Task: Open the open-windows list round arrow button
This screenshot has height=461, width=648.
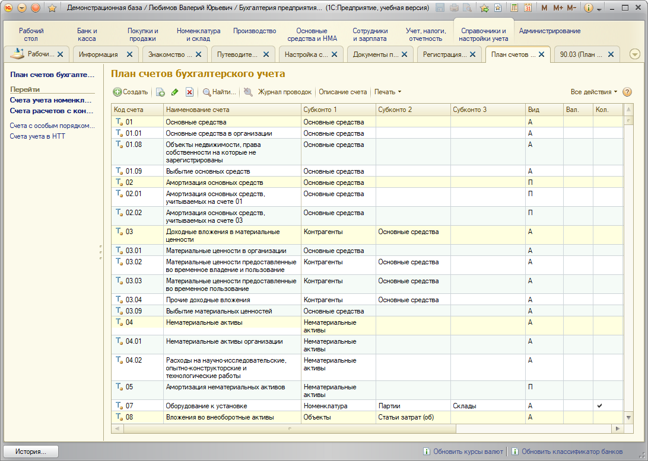Action: (x=635, y=54)
